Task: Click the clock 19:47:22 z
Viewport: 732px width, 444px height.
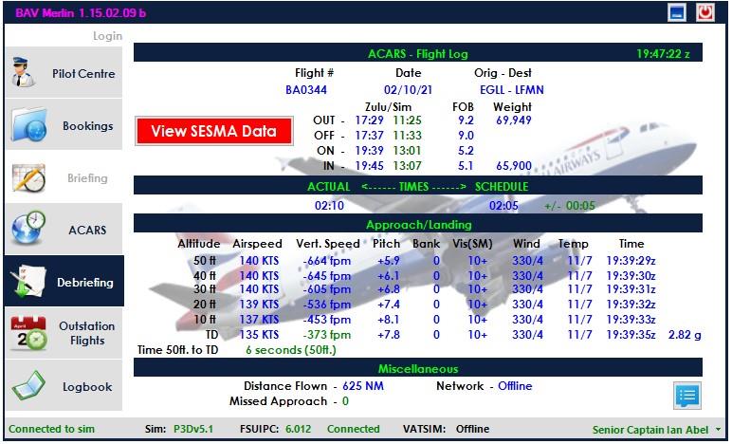Action: coord(664,54)
